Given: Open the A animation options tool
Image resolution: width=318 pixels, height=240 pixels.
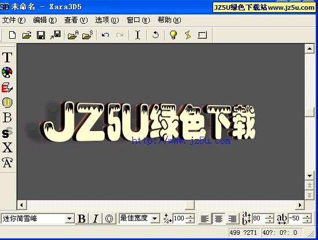Looking at the screenshot, I should point(7,163).
